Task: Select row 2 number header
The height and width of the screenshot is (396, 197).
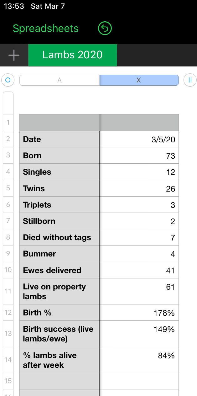Action: tap(8, 139)
